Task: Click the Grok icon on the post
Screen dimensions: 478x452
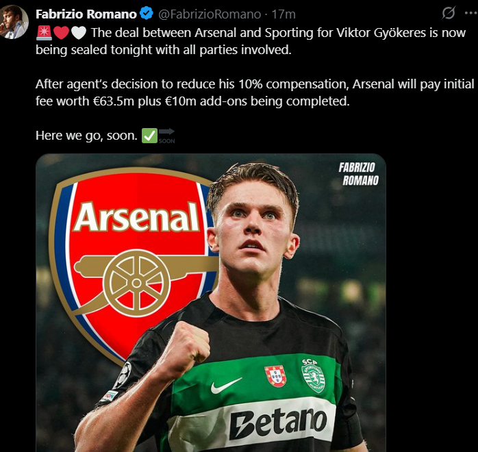Action: click(449, 13)
